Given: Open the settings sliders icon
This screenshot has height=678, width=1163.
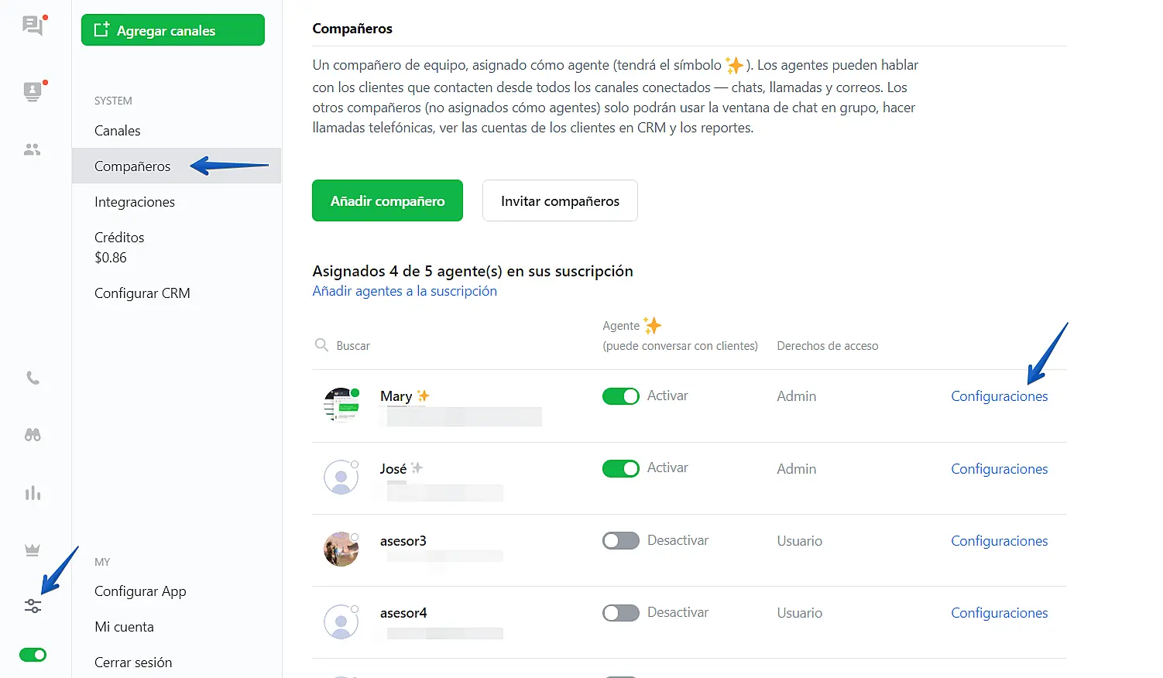Looking at the screenshot, I should (x=33, y=606).
